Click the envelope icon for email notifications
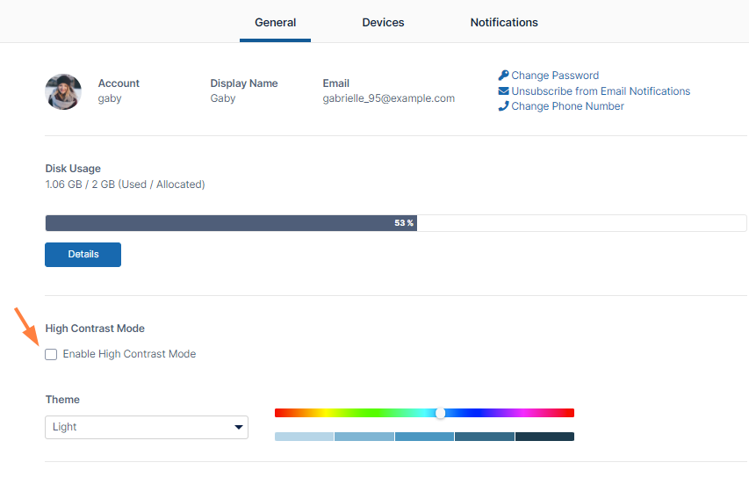 click(503, 91)
